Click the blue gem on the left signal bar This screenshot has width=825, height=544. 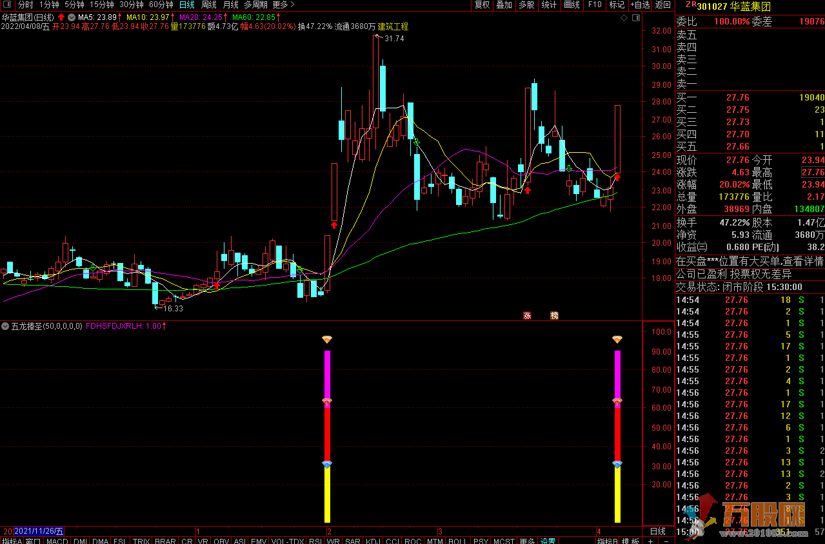click(x=327, y=464)
